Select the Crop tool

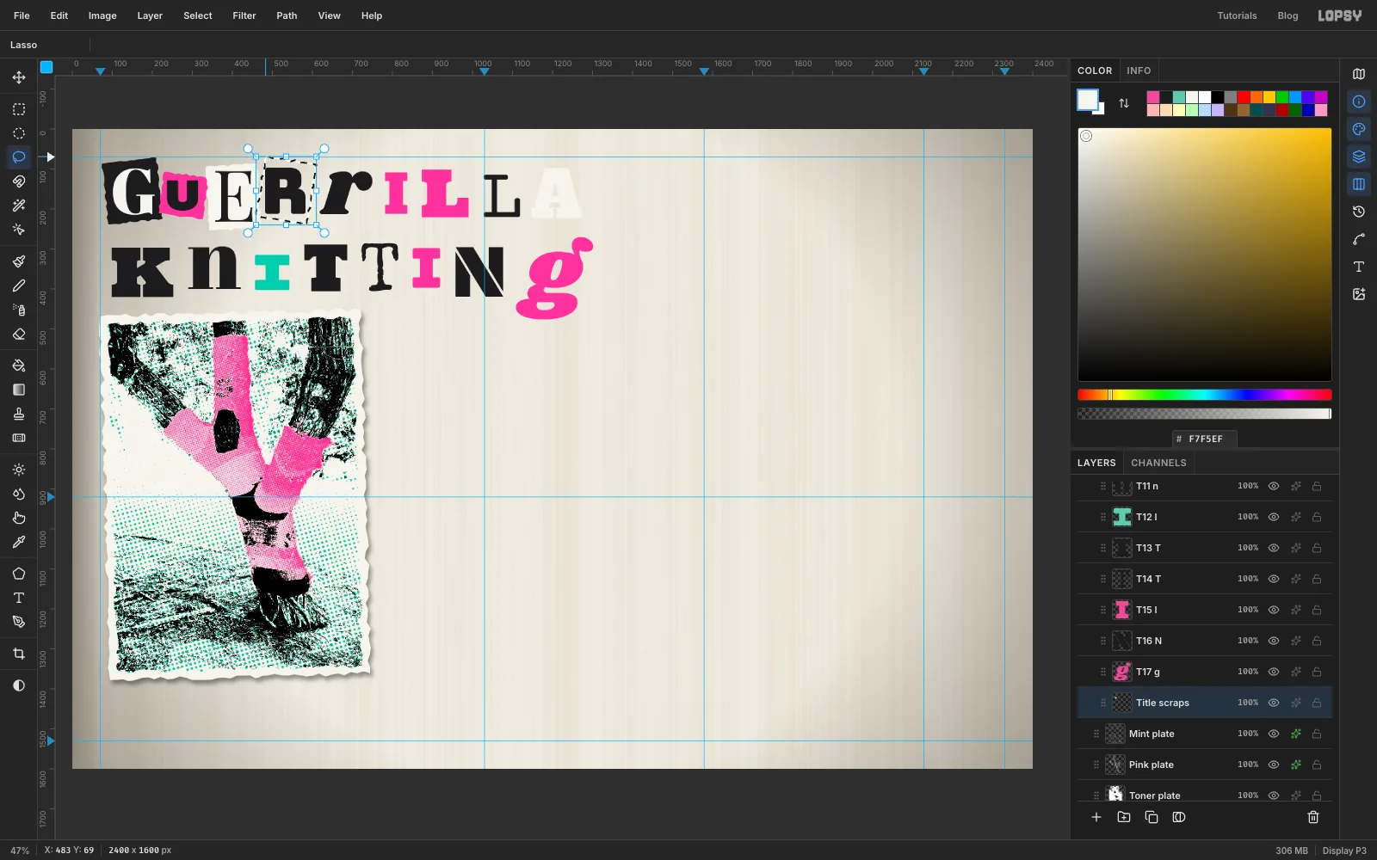point(19,654)
